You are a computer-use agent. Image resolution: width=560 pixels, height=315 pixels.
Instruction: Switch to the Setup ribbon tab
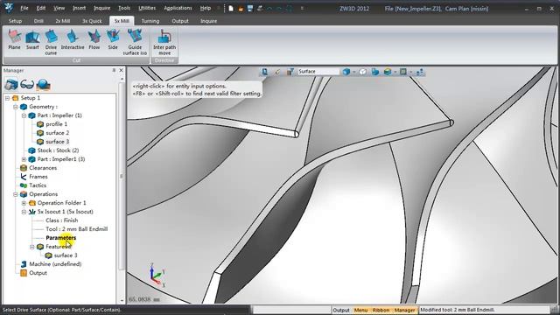[16, 21]
